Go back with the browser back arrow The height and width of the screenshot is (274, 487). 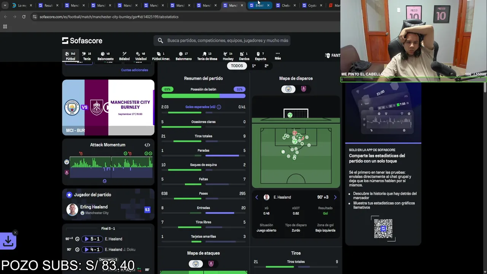[x=5, y=17]
